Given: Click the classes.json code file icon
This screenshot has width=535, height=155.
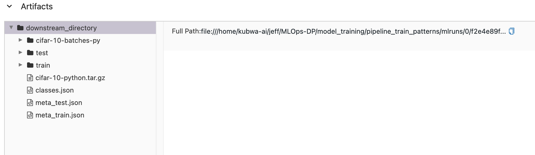Looking at the screenshot, I should pyautogui.click(x=30, y=90).
